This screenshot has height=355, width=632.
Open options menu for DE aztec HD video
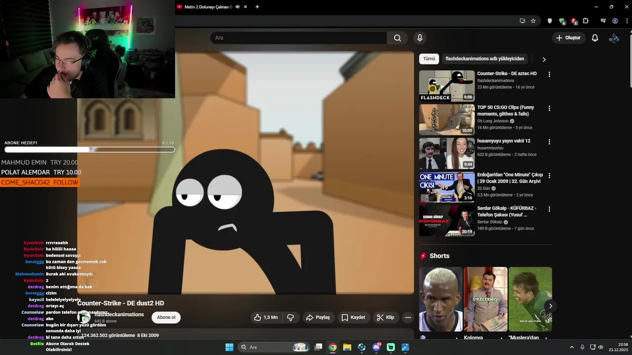[x=549, y=74]
